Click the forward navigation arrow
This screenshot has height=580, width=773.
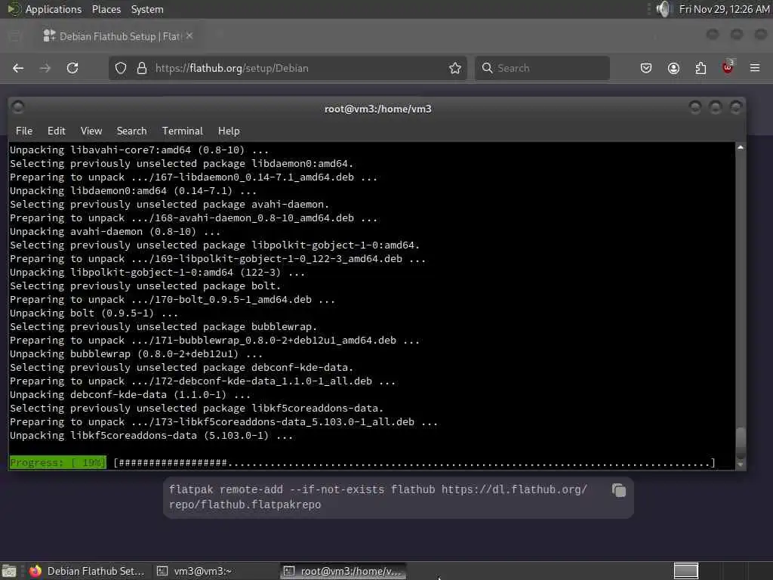(x=45, y=68)
